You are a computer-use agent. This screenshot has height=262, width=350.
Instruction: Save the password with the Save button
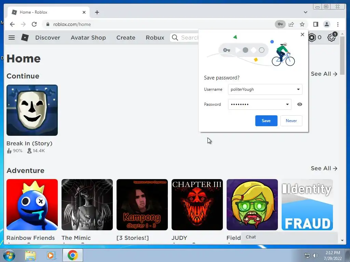click(266, 121)
